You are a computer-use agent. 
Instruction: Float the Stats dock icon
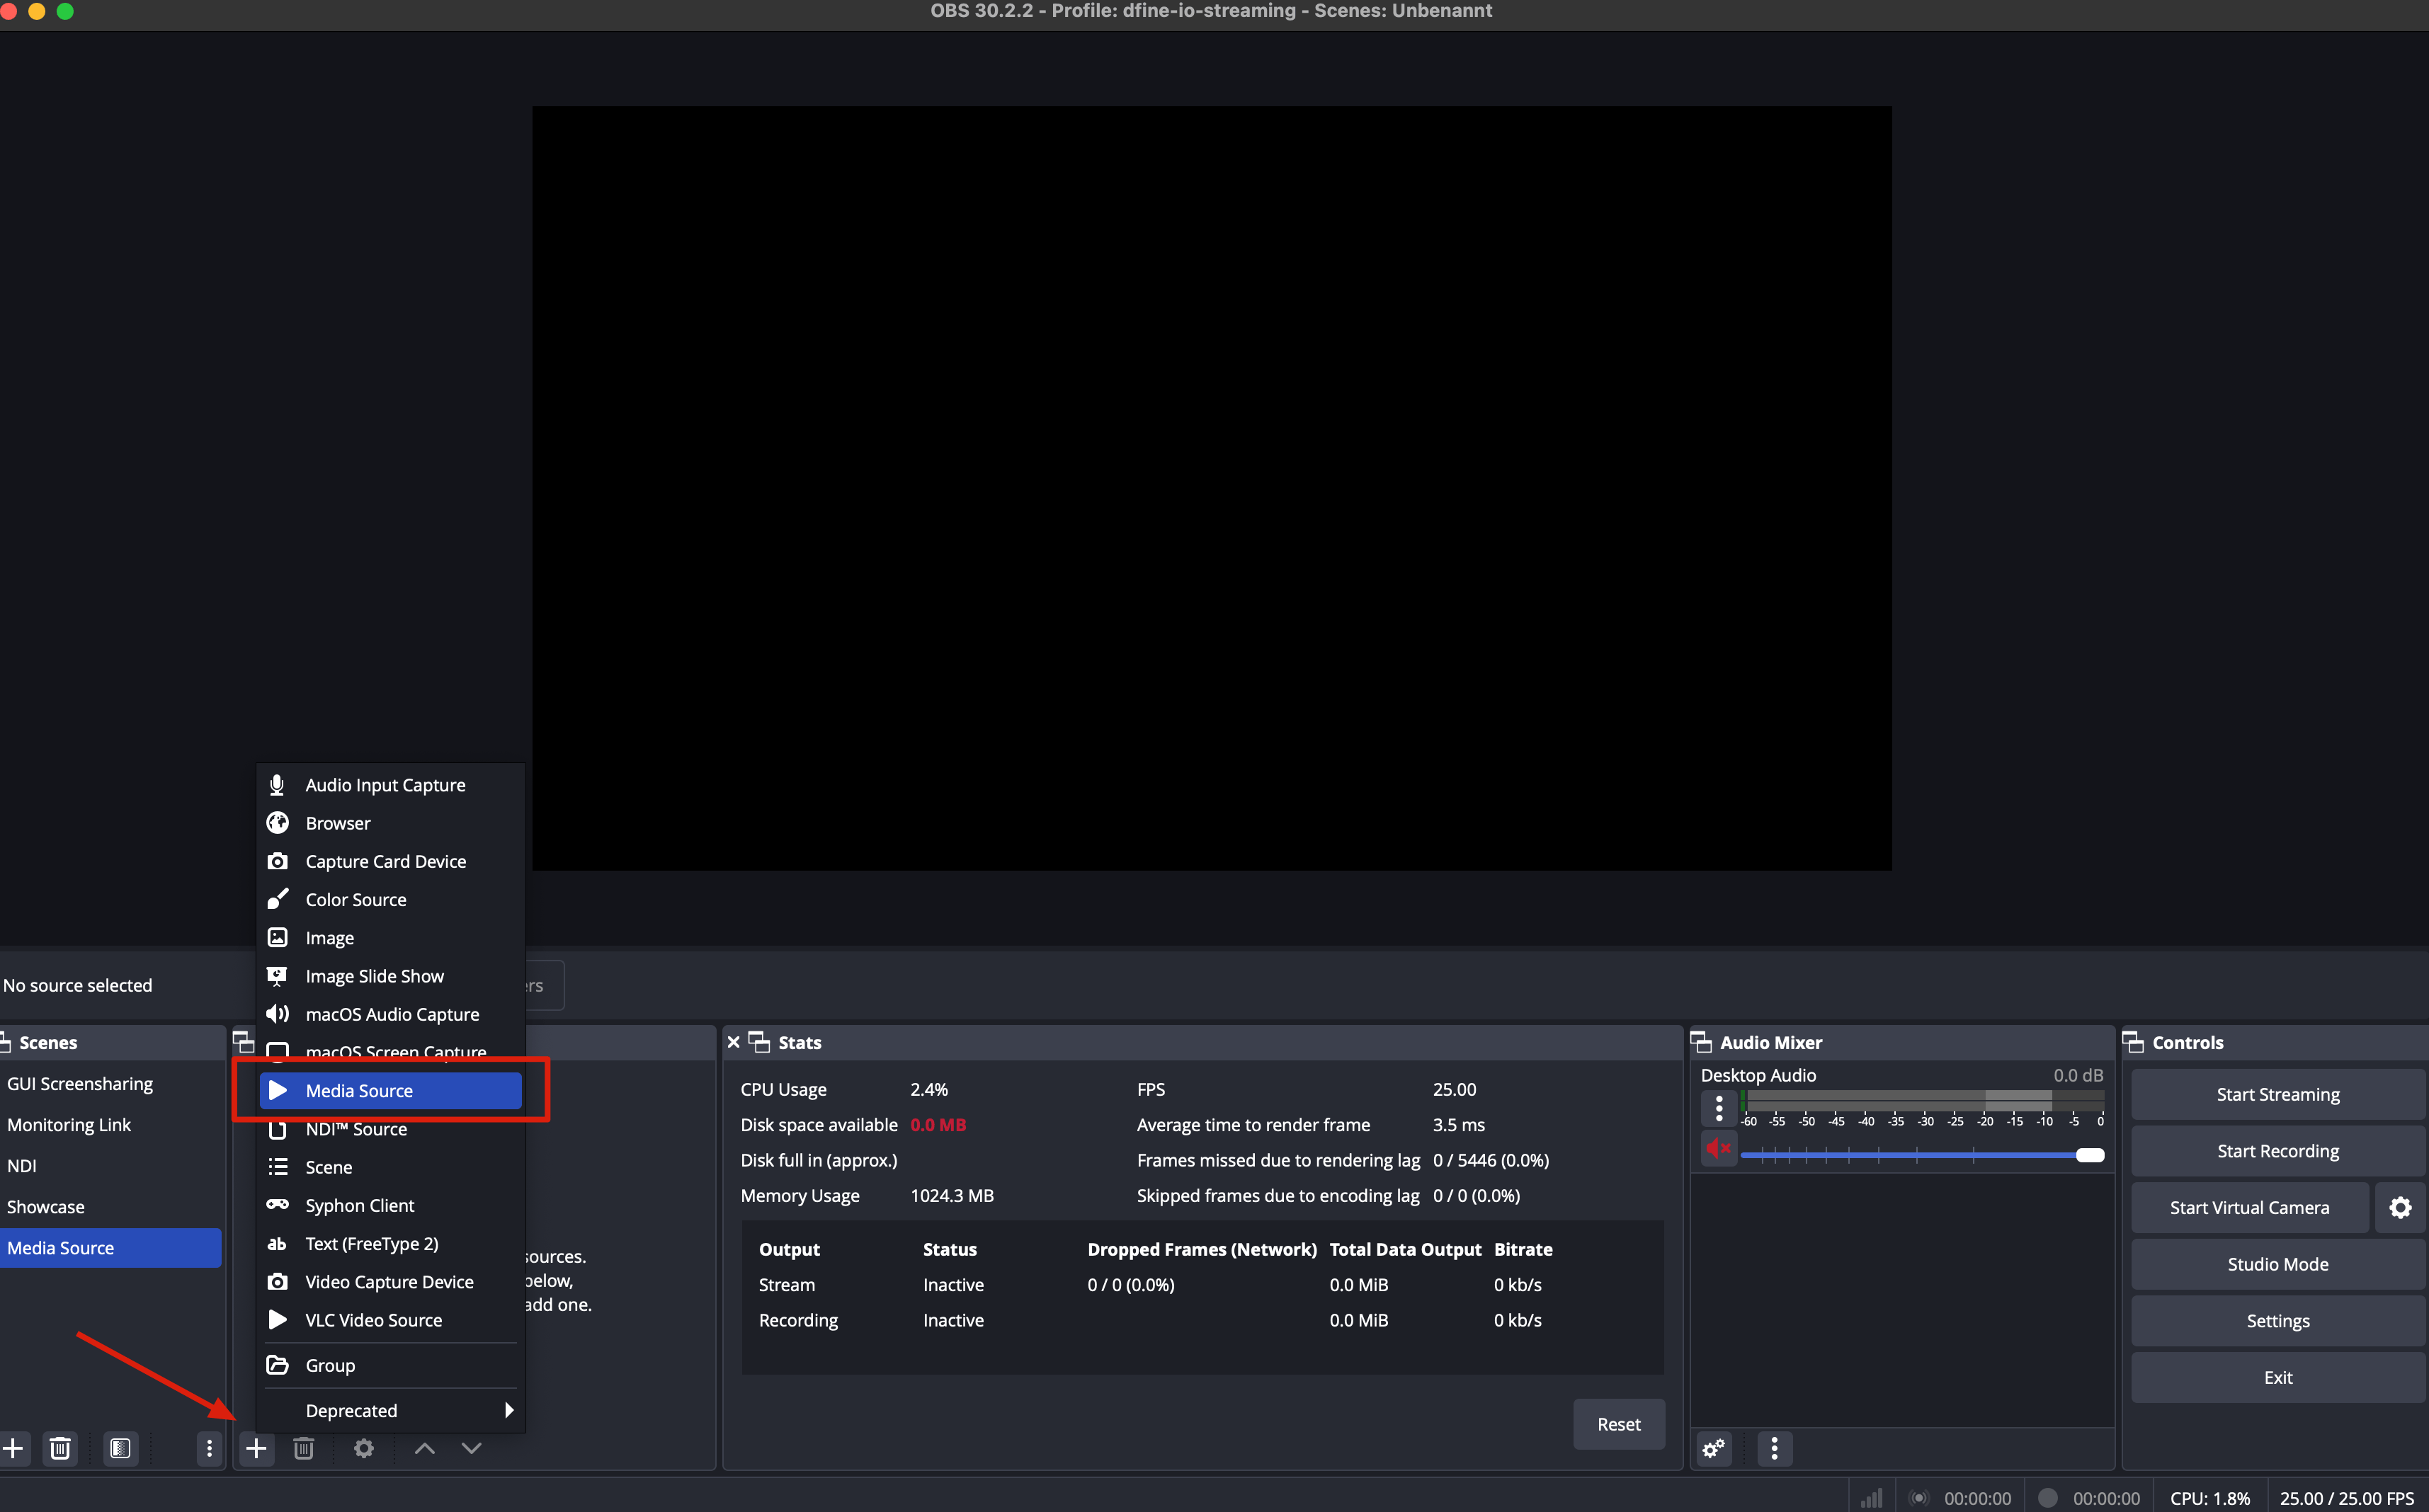[x=759, y=1042]
